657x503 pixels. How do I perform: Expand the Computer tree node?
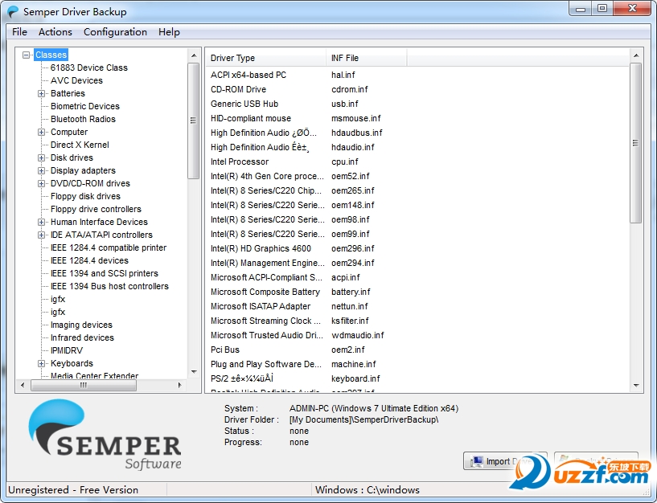click(41, 132)
